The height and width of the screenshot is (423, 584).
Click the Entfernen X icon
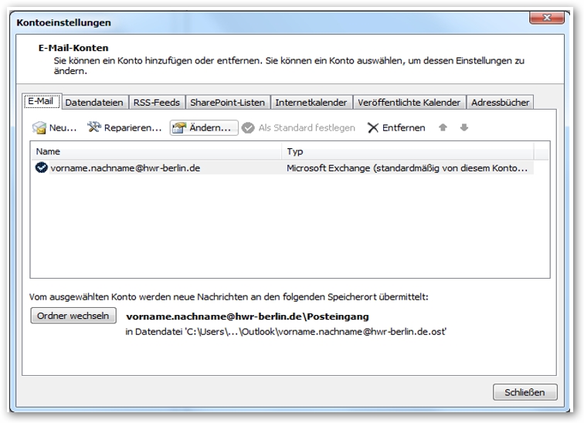tap(373, 128)
